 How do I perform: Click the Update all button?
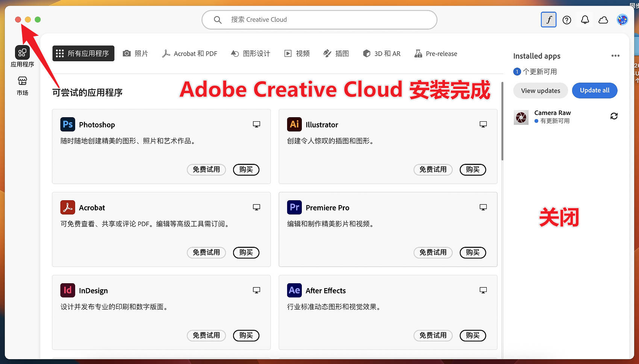(x=595, y=91)
